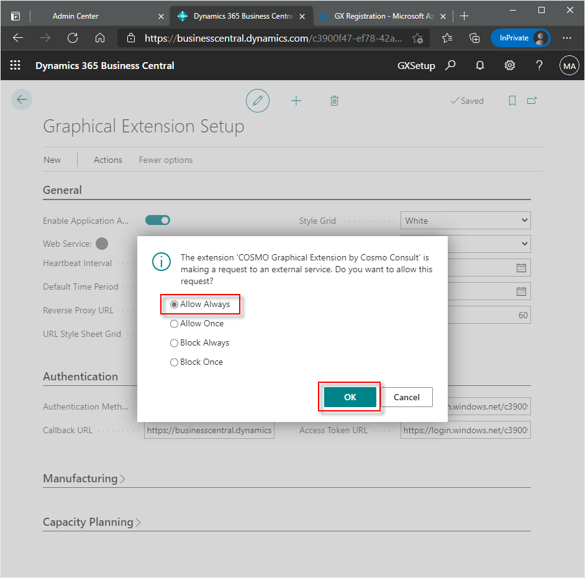Viewport: 585px width, 578px height.
Task: Click the plus icon to create new record
Action: (x=296, y=101)
